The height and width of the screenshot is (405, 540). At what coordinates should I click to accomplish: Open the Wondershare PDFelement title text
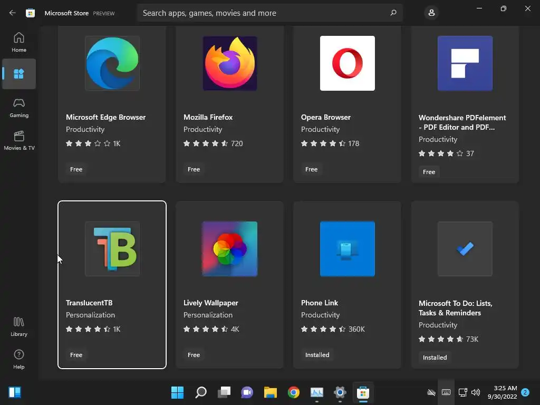point(462,122)
